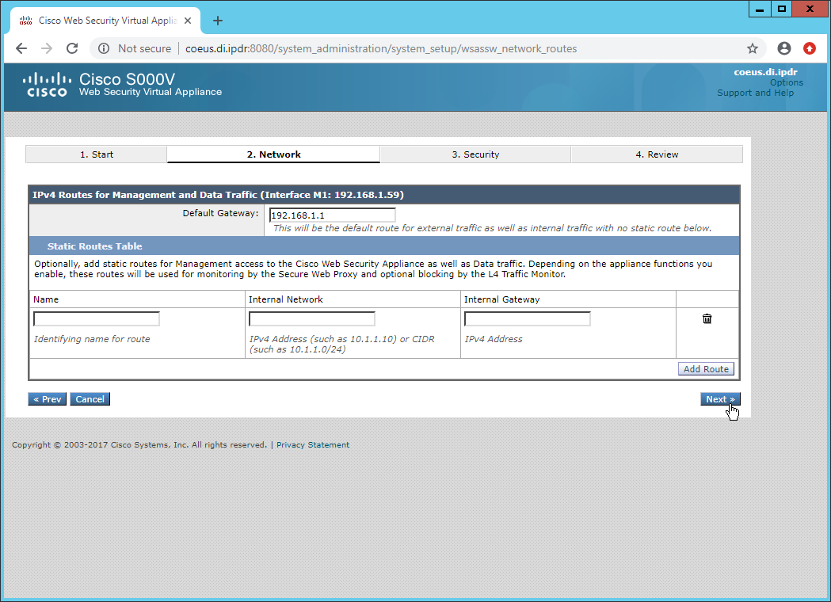Click the Add Route button
Screen dimensions: 831x602
pyautogui.click(x=706, y=369)
